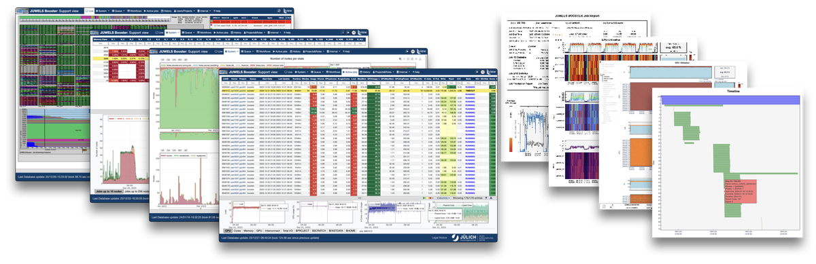This screenshot has width=816, height=264.
Task: Open Live tab in job table window
Action: point(289,72)
